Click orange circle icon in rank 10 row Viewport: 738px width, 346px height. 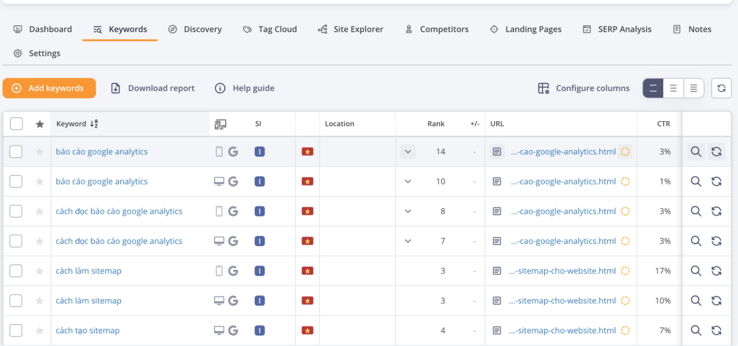click(625, 181)
